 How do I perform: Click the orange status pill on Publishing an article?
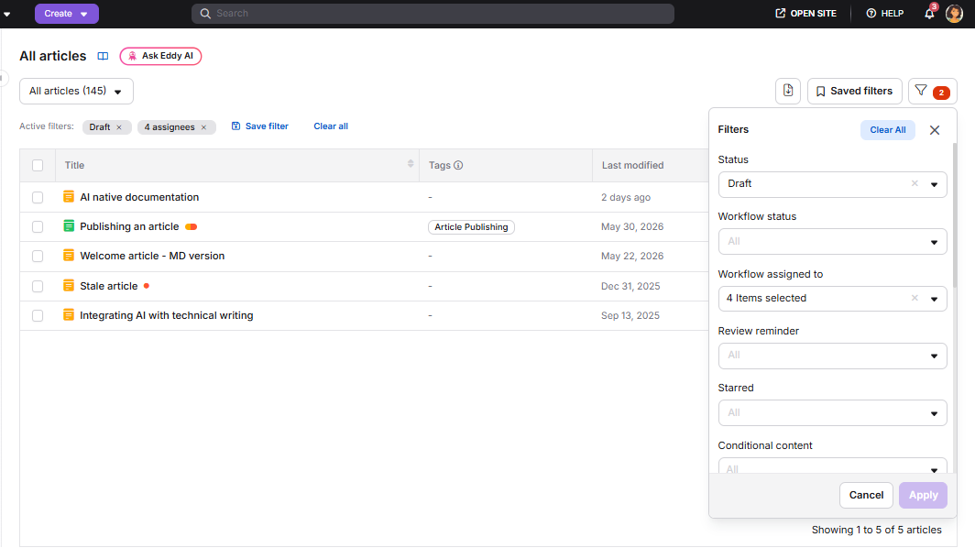(x=192, y=227)
